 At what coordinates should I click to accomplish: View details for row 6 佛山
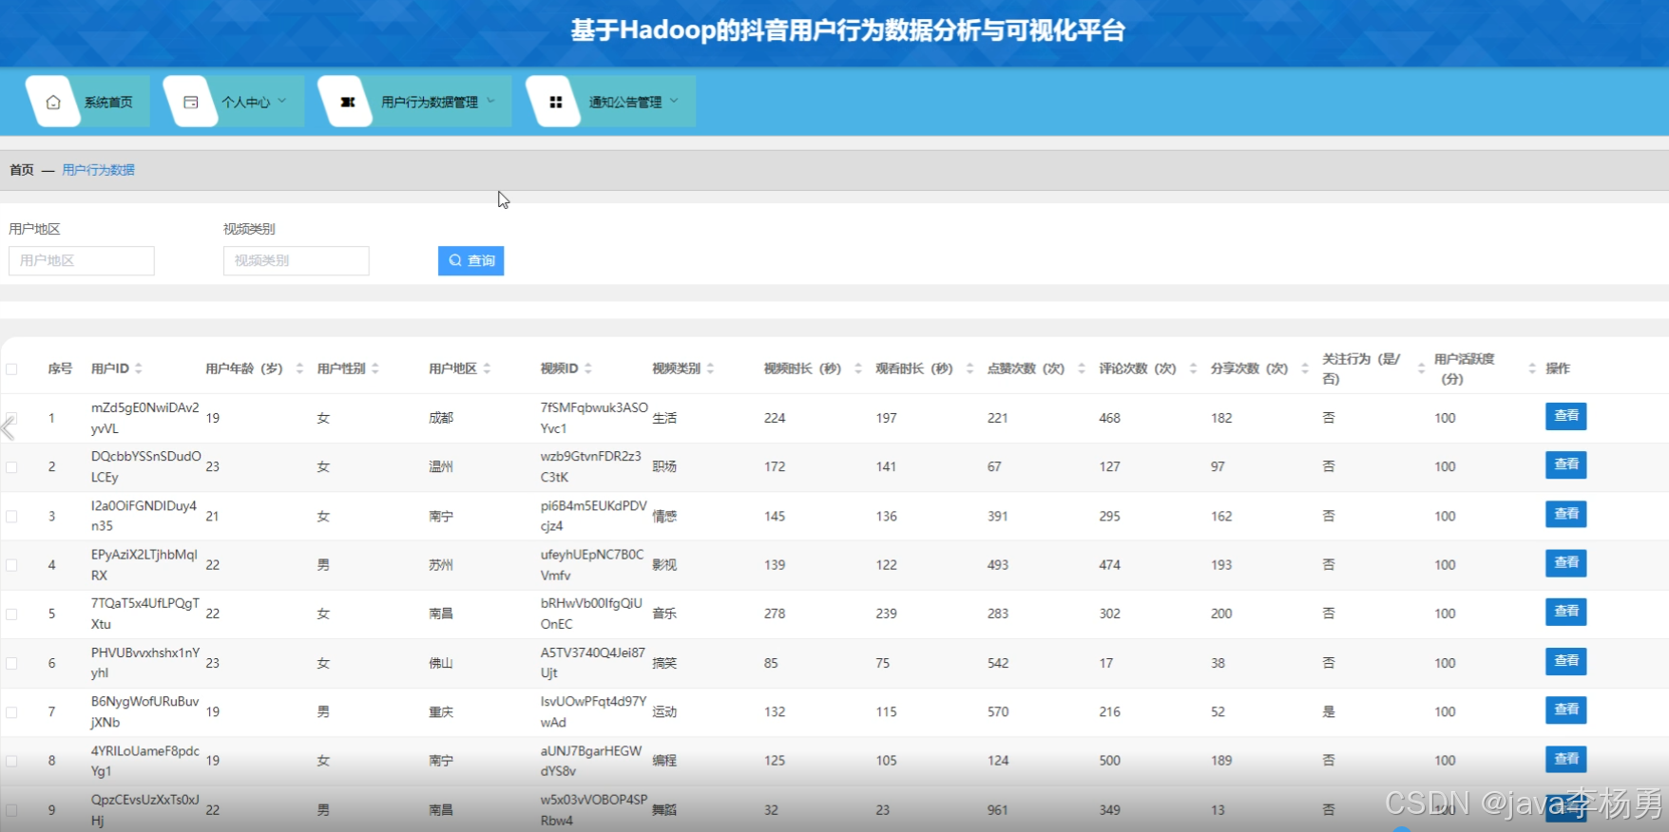click(x=1565, y=661)
